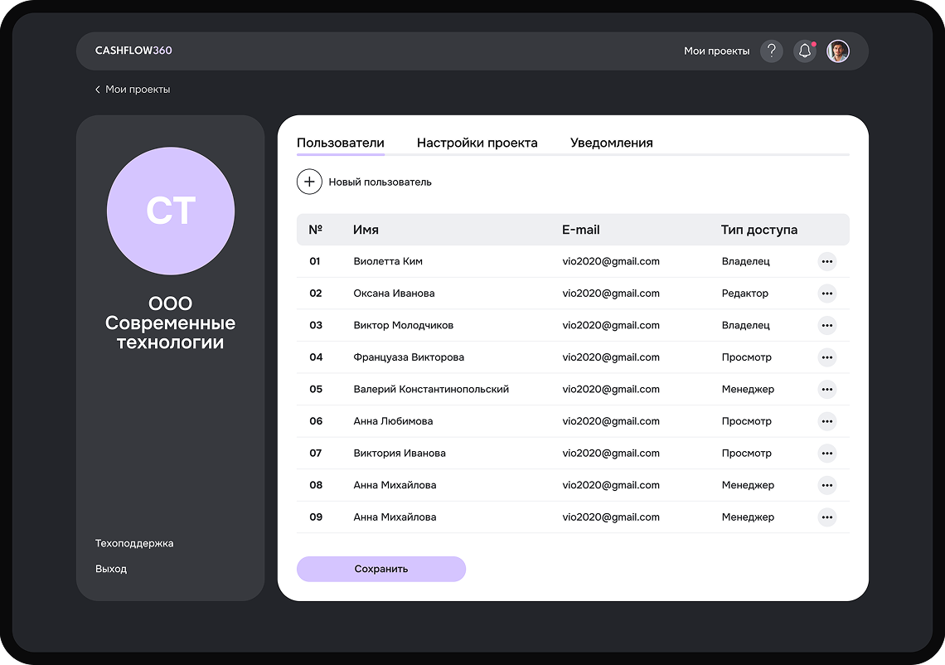Viewport: 945px width, 665px height.
Task: Select the Пользователи tab
Action: pos(340,143)
